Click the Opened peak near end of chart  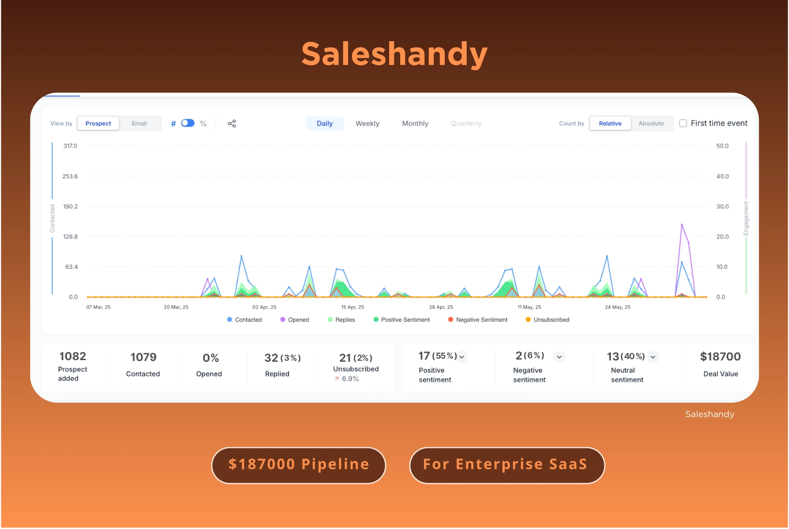[682, 225]
